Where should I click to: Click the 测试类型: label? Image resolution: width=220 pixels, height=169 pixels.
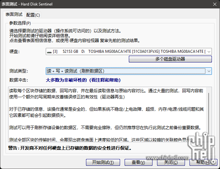[x=19, y=71]
